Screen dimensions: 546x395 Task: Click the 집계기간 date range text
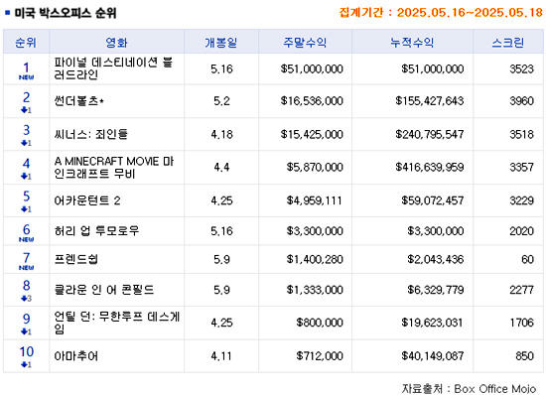pos(441,13)
